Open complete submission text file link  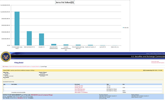(x=81, y=93)
